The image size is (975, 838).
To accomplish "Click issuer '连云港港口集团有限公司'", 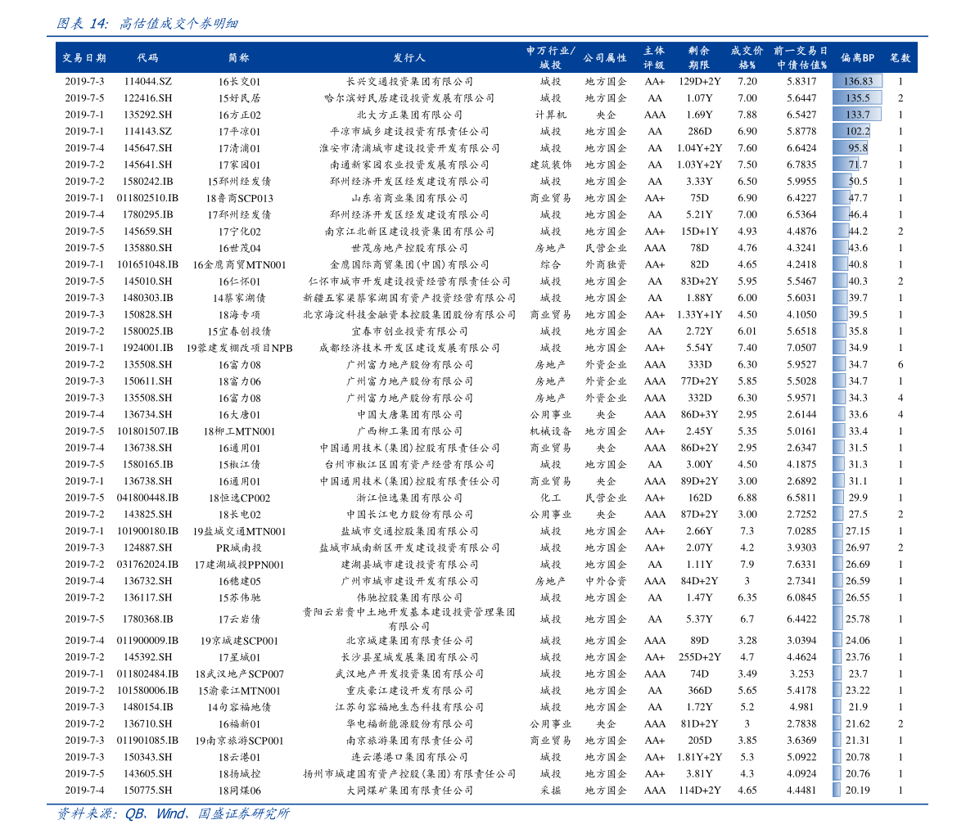I will (409, 757).
